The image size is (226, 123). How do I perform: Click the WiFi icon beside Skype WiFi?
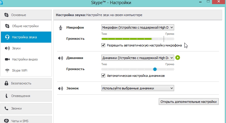7,70
